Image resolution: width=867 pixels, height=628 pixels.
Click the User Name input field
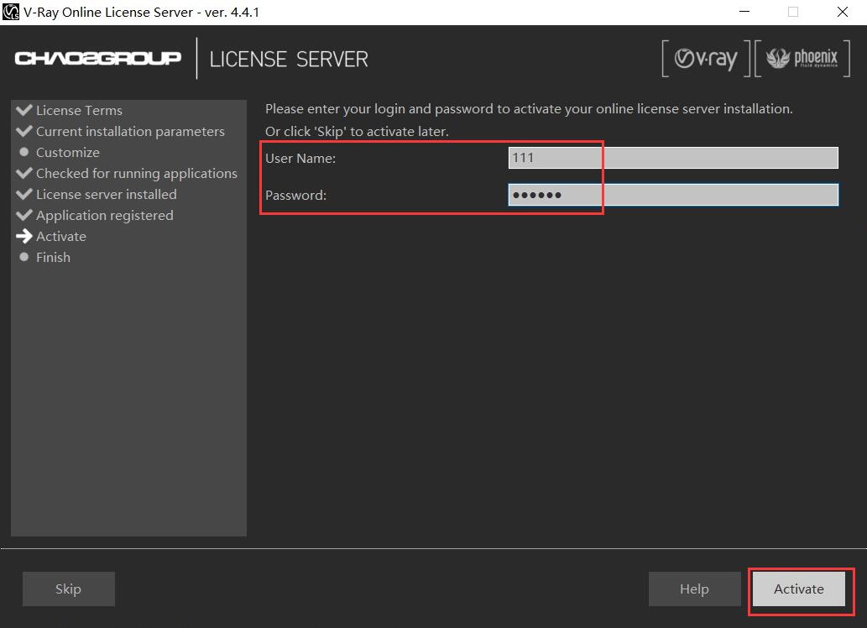672,158
